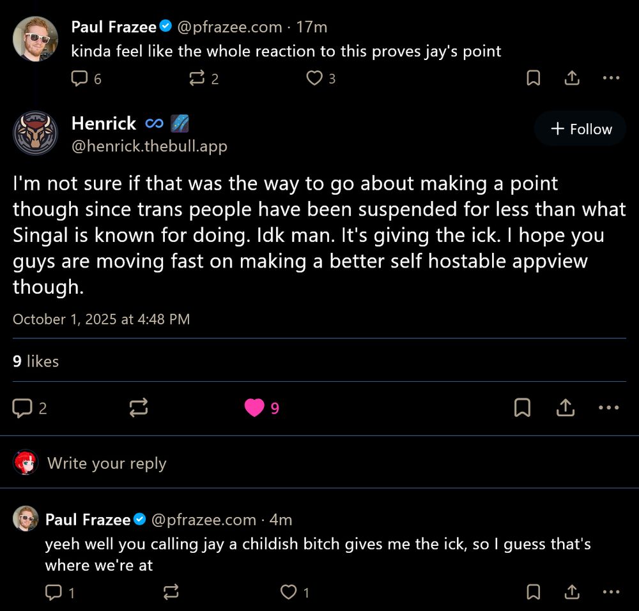Open Henrick's profile via @henrick.thebull.app handle
Image resolution: width=639 pixels, height=611 pixels.
(149, 146)
